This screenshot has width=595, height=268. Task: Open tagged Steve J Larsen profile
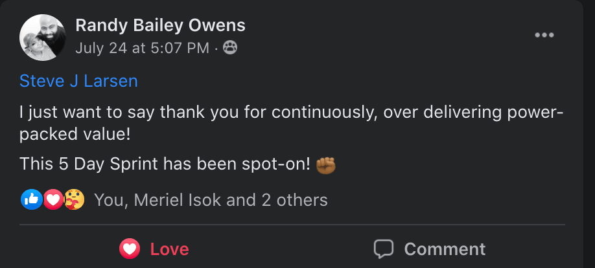pyautogui.click(x=78, y=81)
